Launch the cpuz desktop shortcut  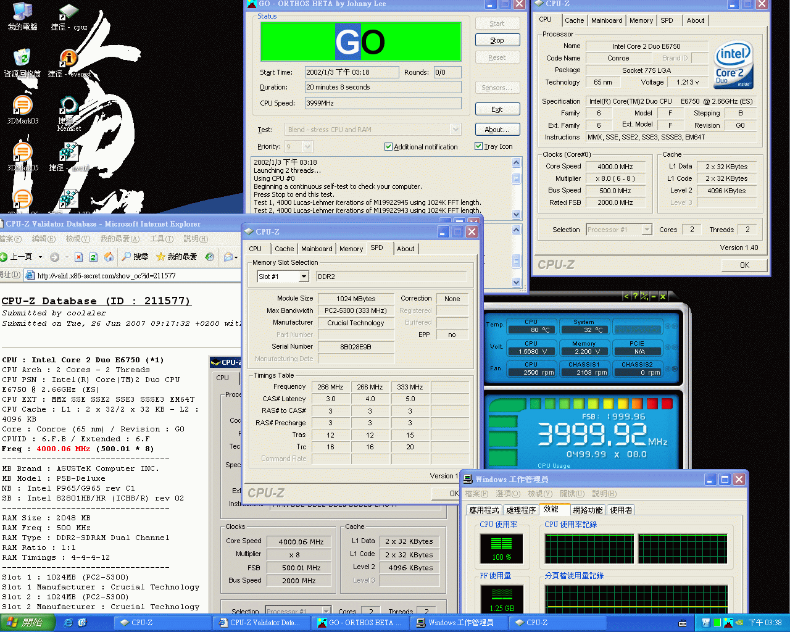click(69, 16)
